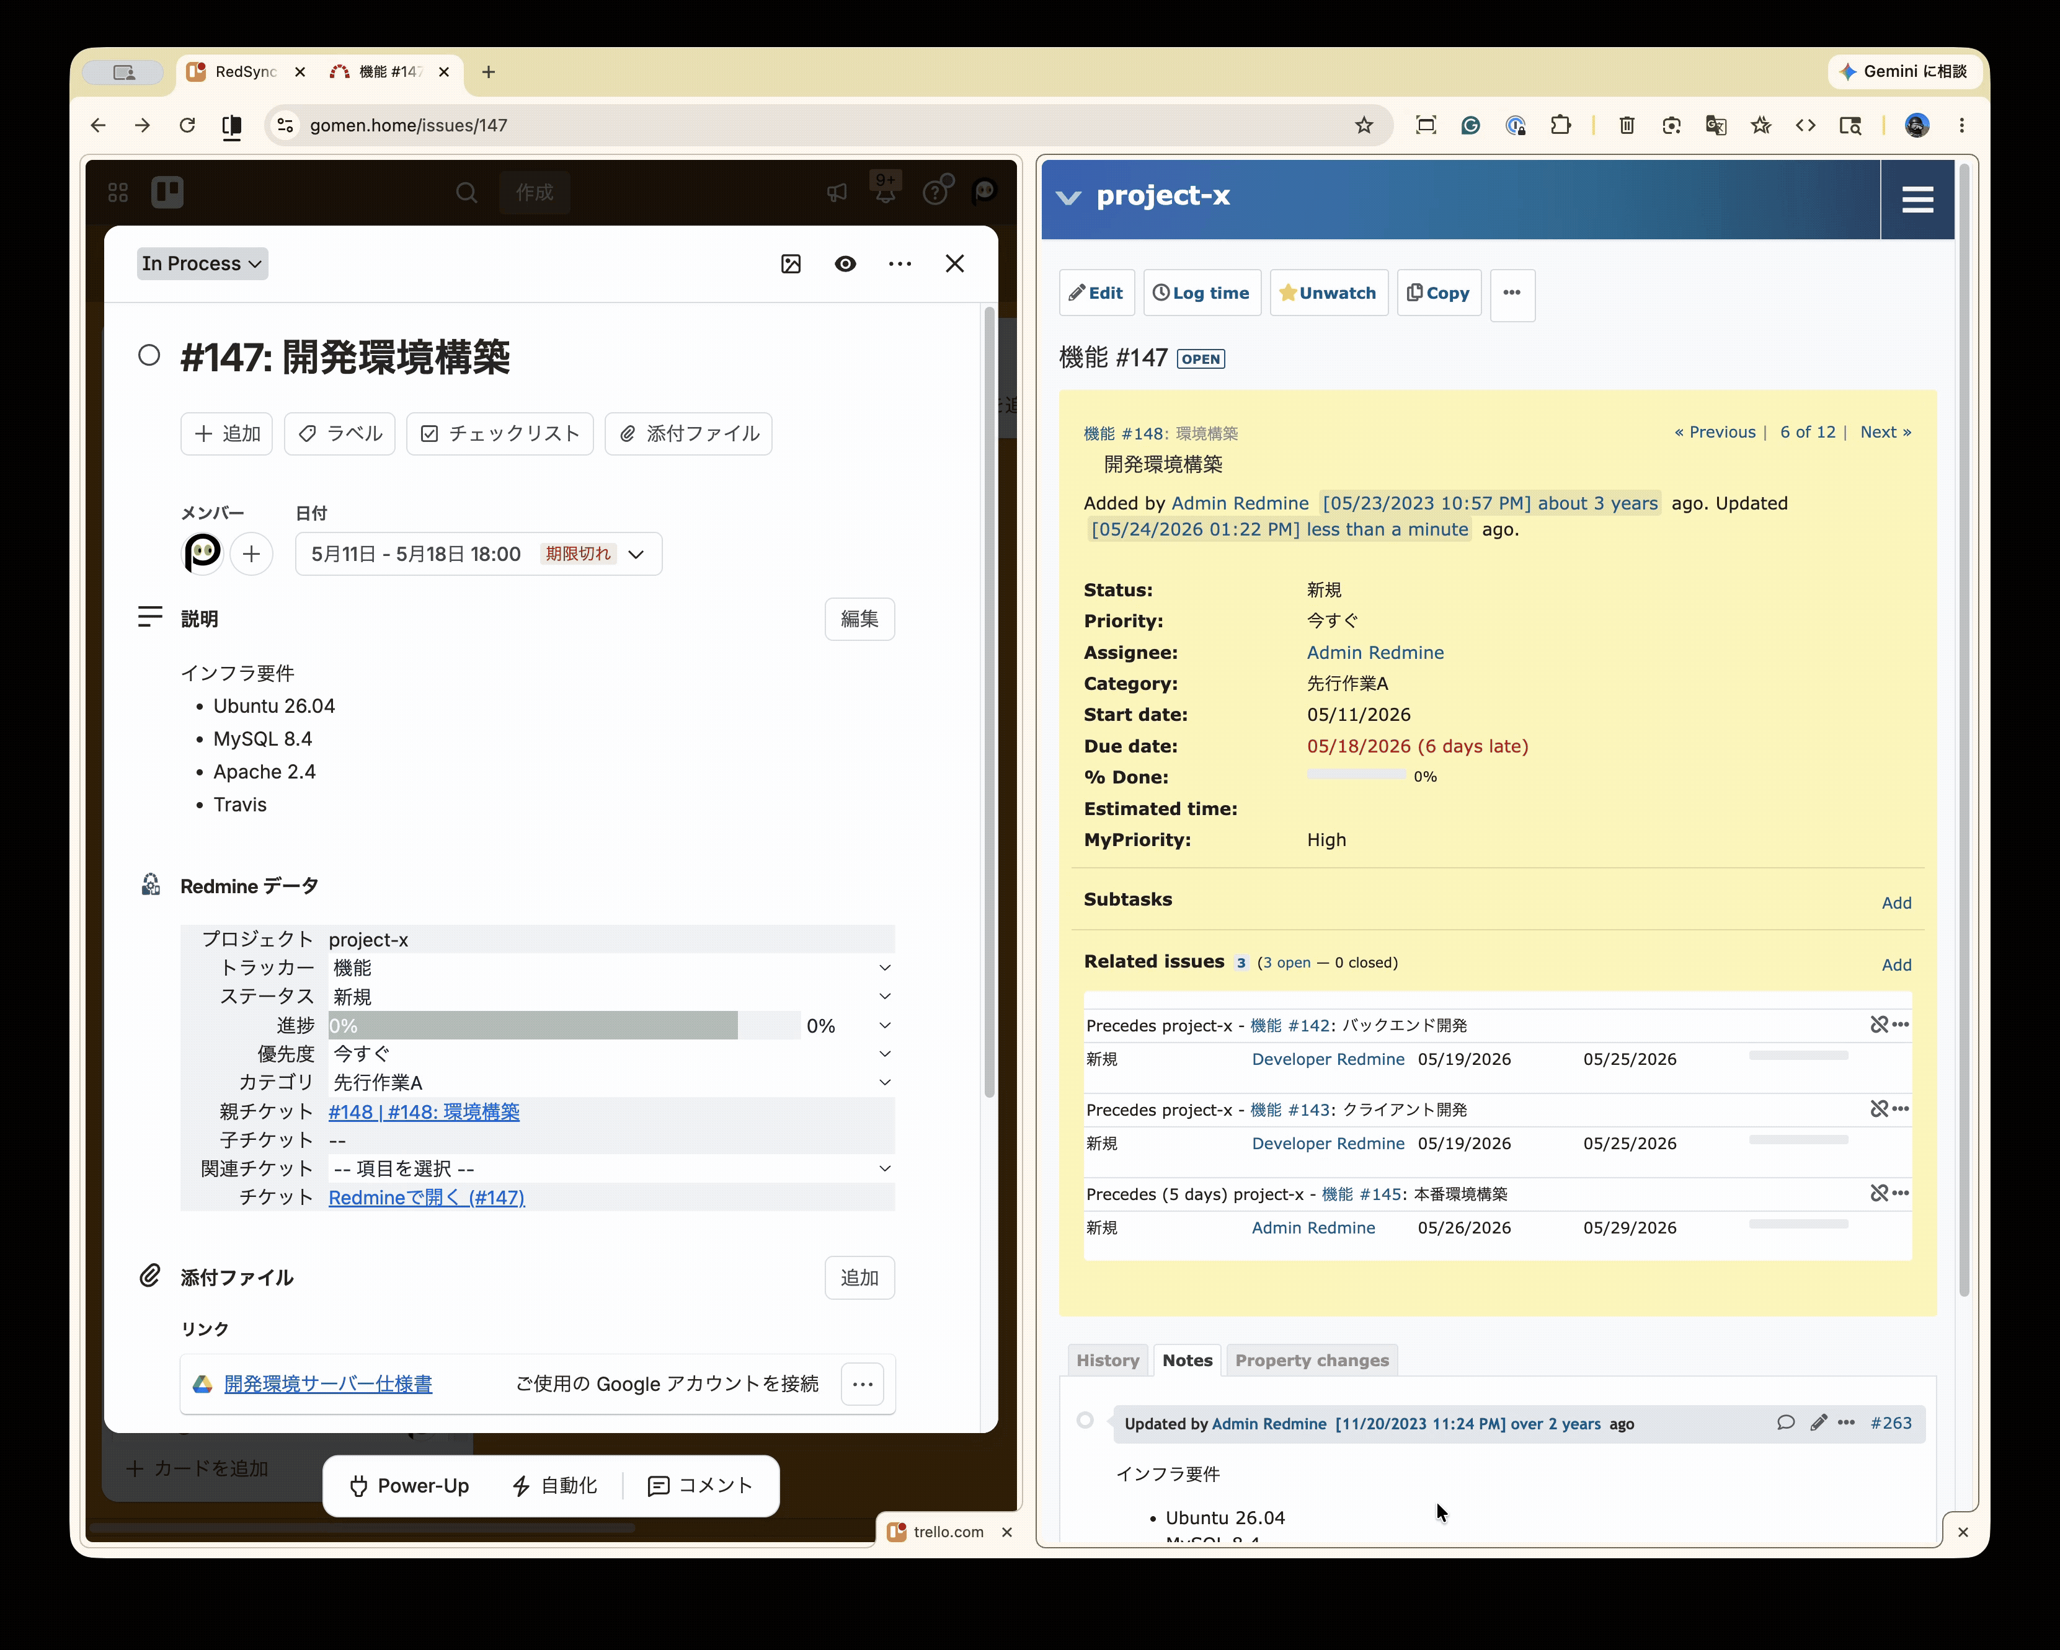Close the Trello card dialog
The image size is (2060, 1650).
pyautogui.click(x=954, y=265)
